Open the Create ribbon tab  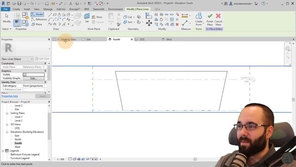(16, 9)
